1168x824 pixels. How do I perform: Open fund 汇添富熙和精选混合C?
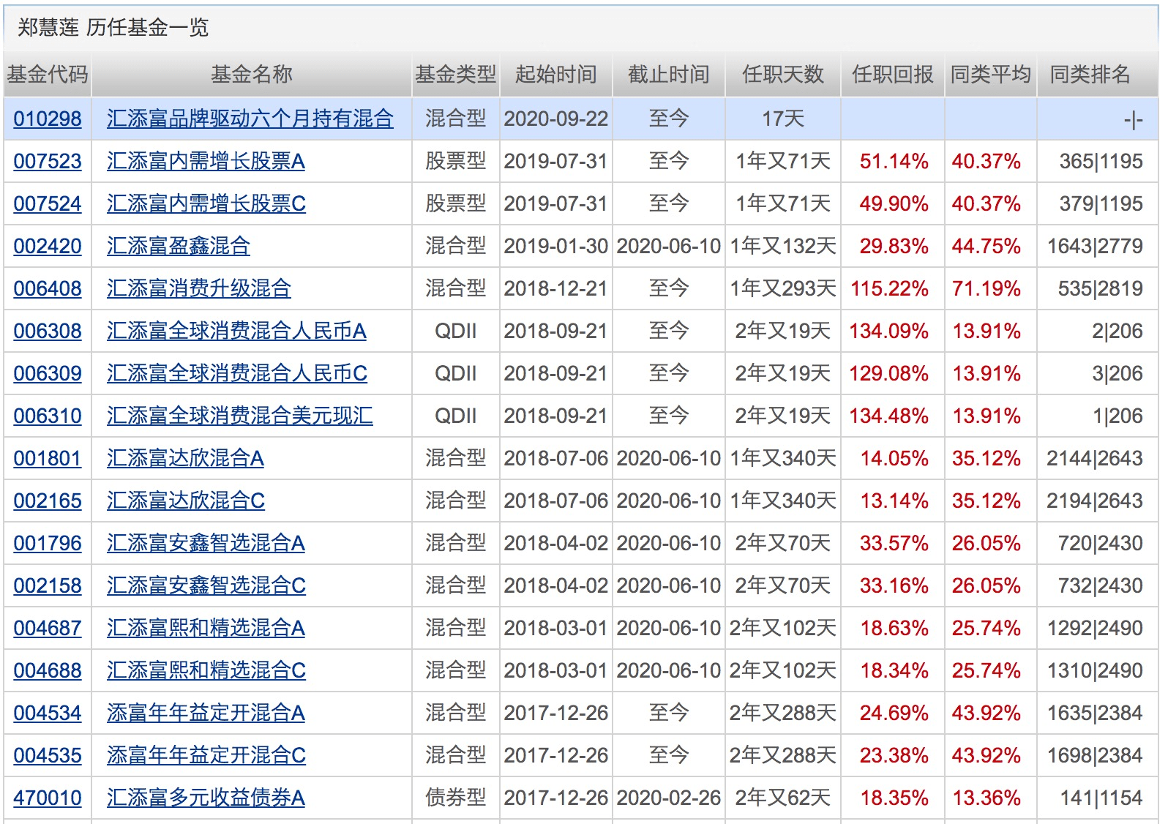pyautogui.click(x=206, y=670)
